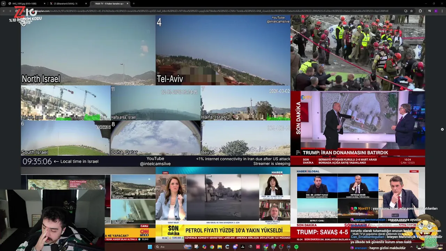The image size is (446, 251).
Task: Select the Multi TV 6 haber kanalını tab
Action: point(110,3)
